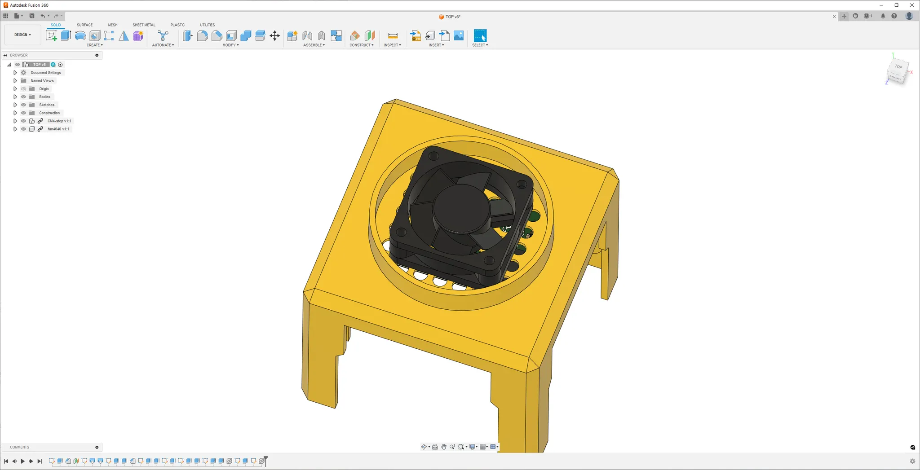Screen dimensions: 920x470
Task: Switch to the MESH tab
Action: 113,25
